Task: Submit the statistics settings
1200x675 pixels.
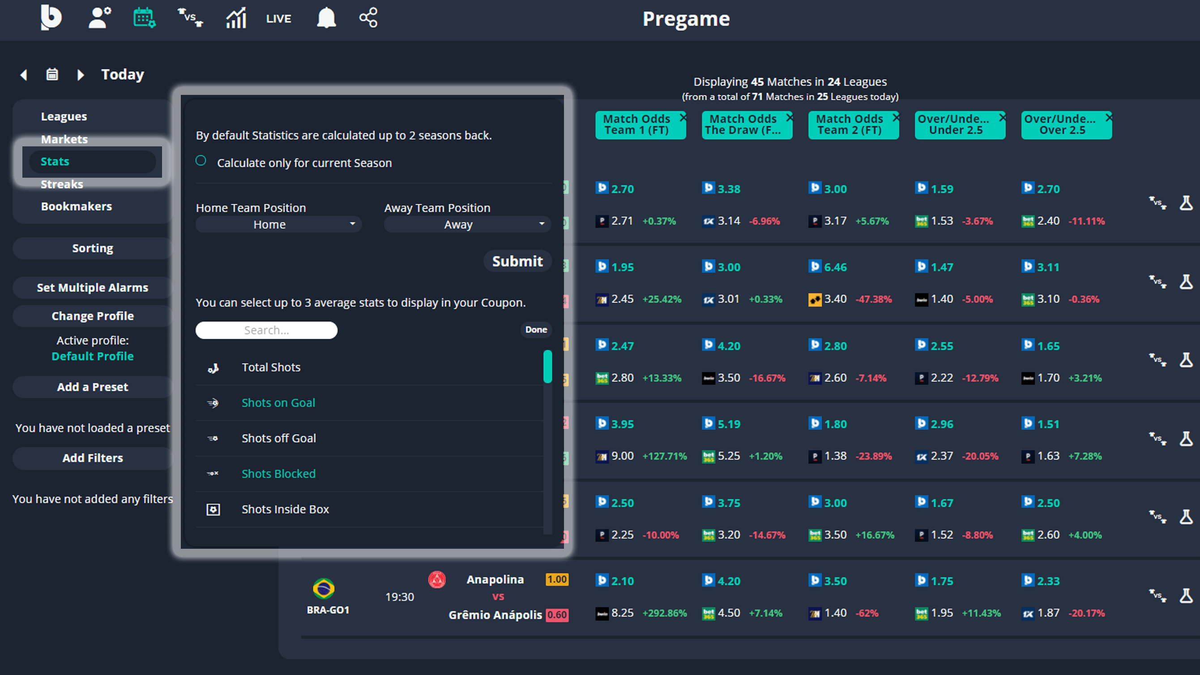Action: click(x=517, y=261)
